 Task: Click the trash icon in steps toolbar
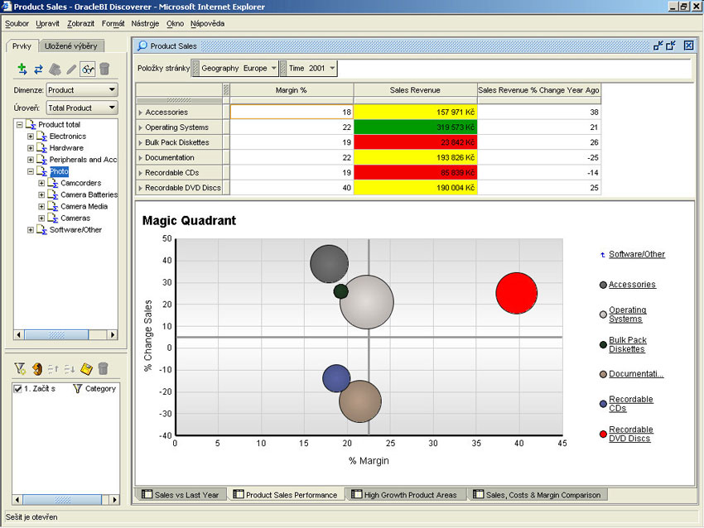tap(103, 368)
